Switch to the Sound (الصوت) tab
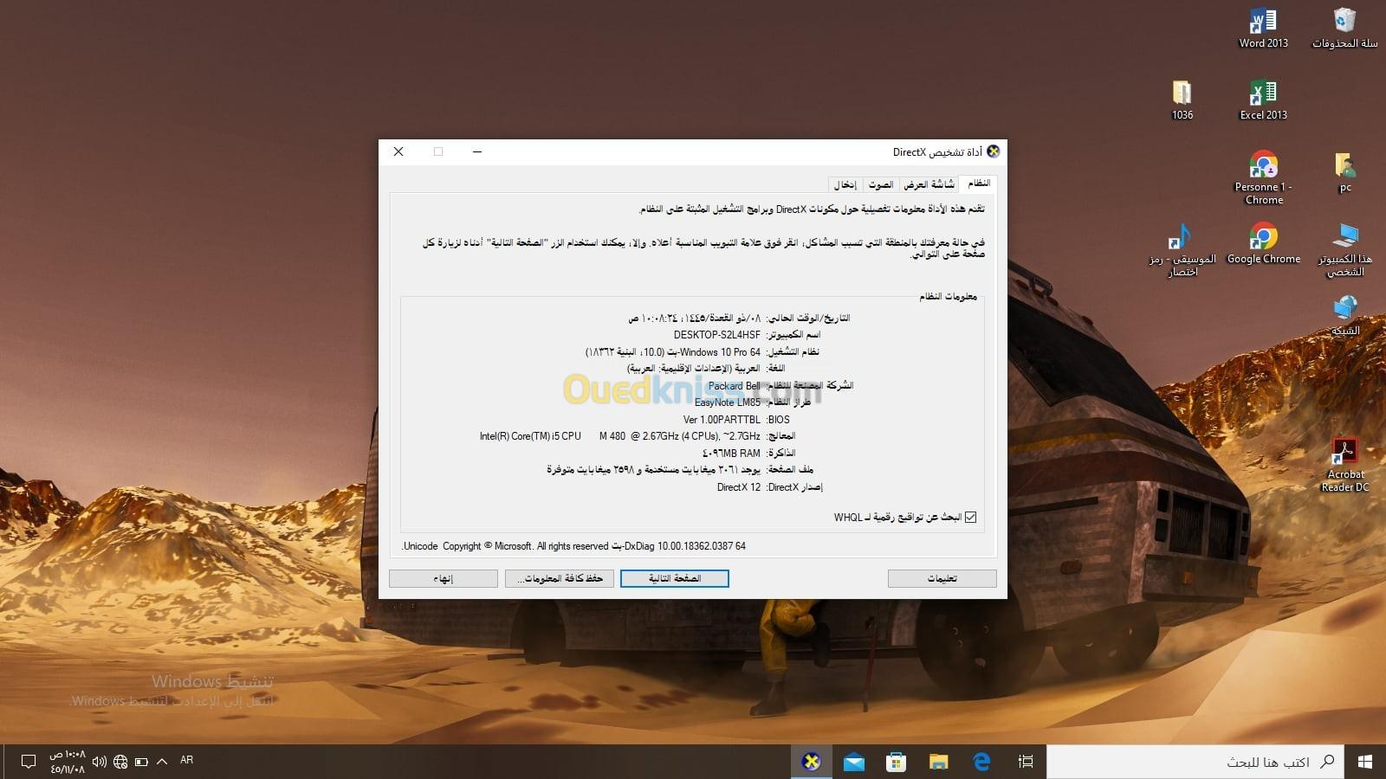 click(880, 184)
